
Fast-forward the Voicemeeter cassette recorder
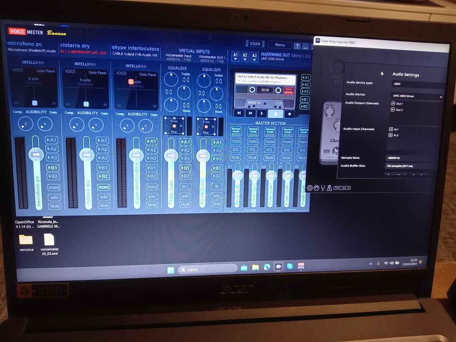250,113
